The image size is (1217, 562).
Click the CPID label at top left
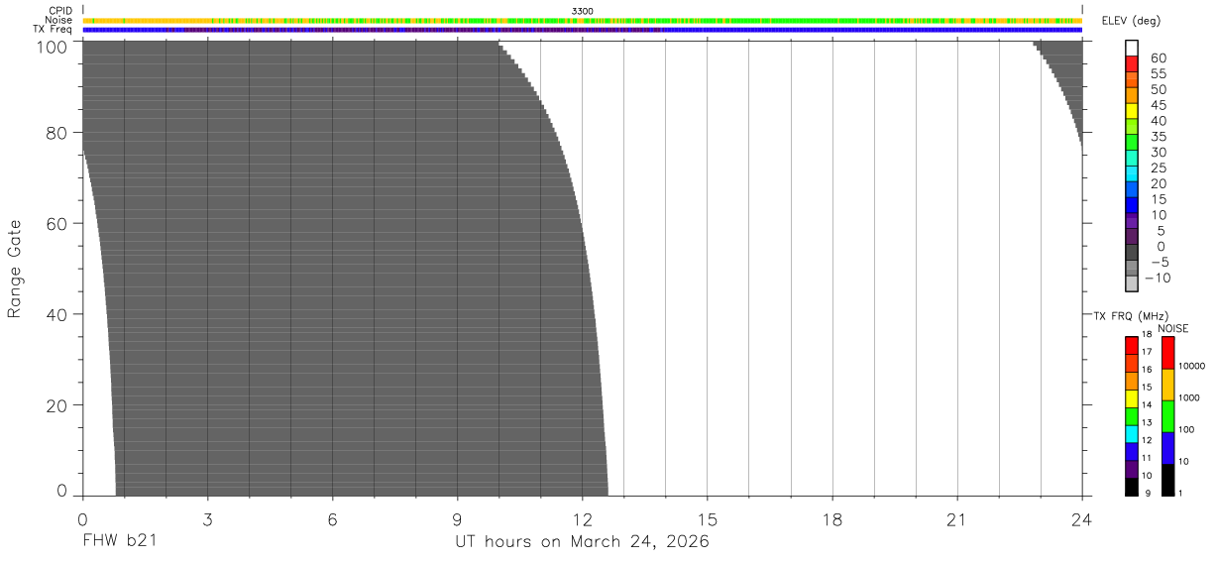tap(60, 10)
